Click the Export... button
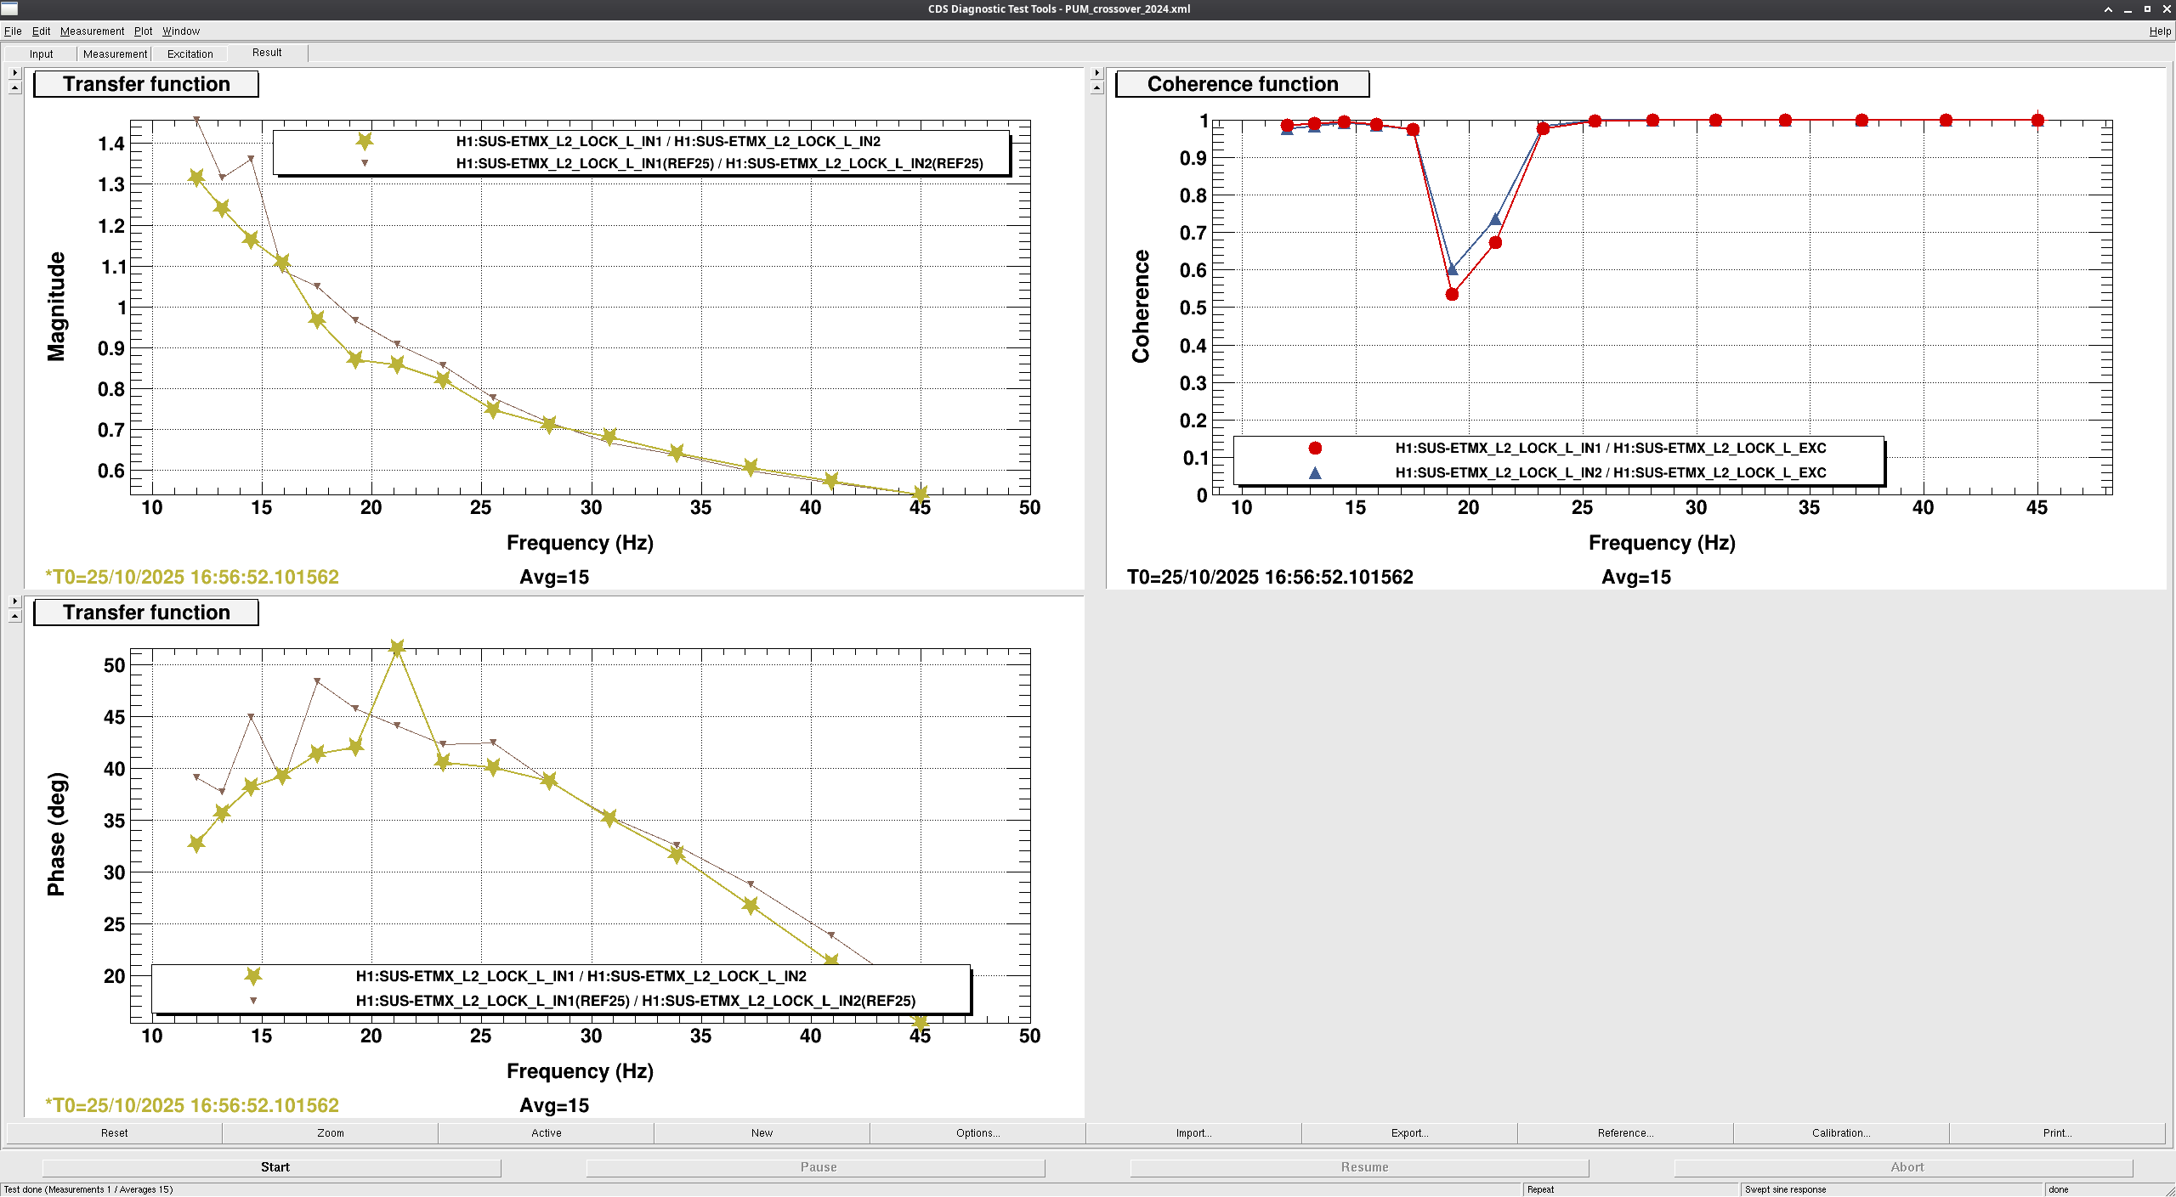 coord(1409,1133)
